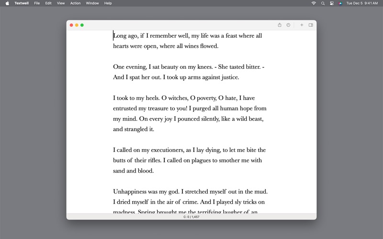Open the File menu
Viewport: 383px width, 239px height.
(37, 3)
